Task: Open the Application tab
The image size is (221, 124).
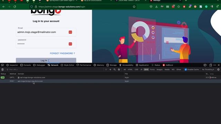Action: pyautogui.click(x=142, y=65)
